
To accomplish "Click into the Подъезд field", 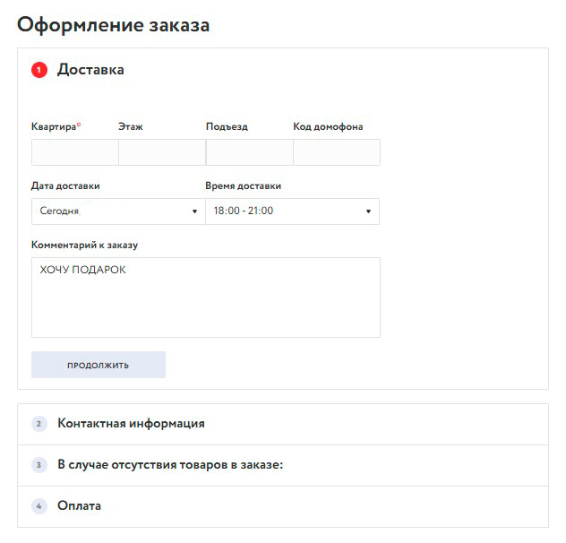I will pos(250,152).
